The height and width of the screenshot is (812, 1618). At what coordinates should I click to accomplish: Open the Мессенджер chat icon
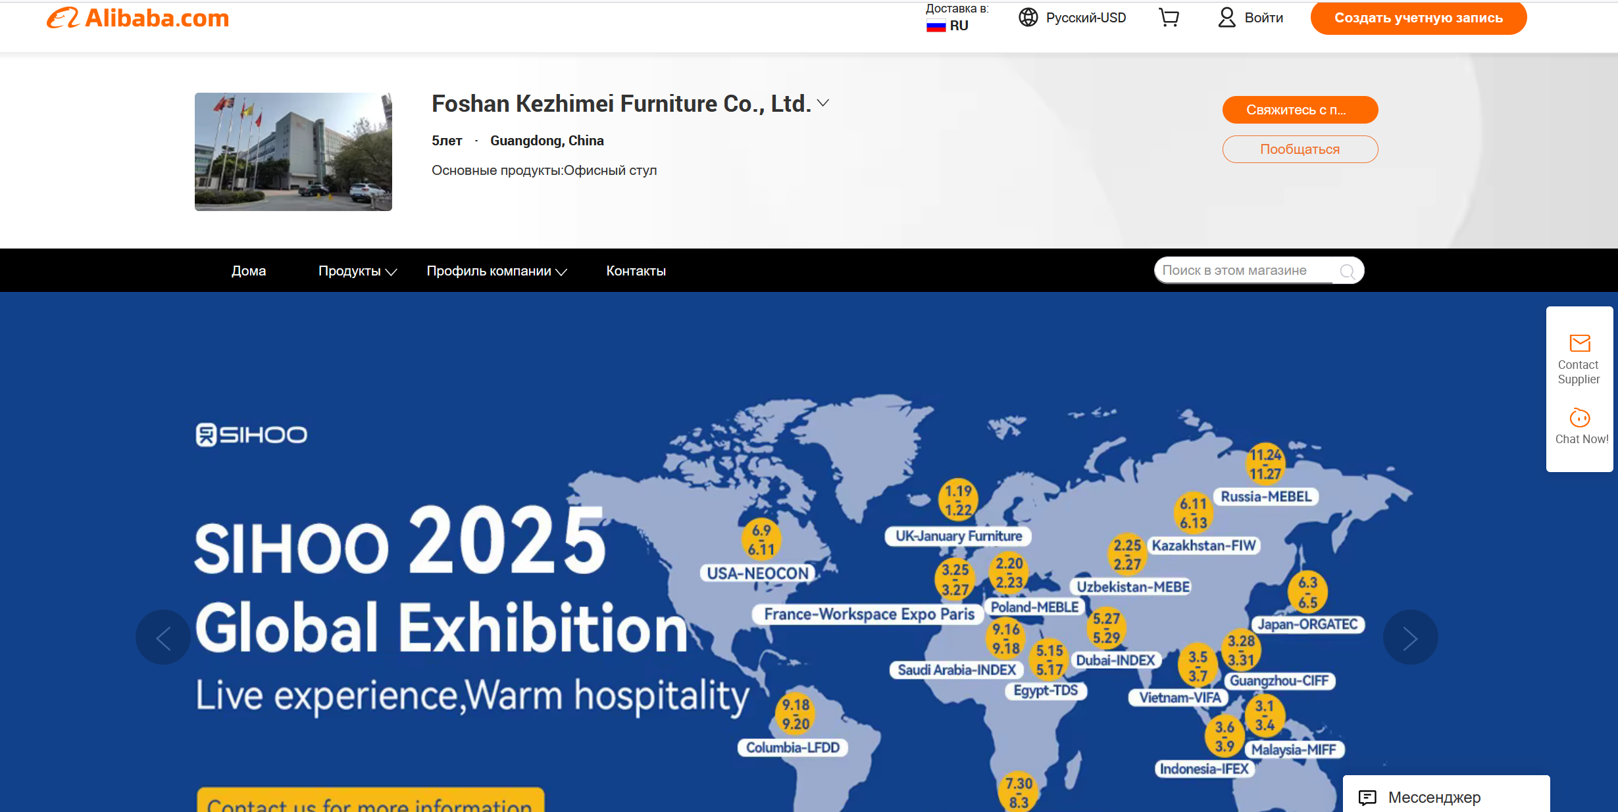tap(1367, 798)
